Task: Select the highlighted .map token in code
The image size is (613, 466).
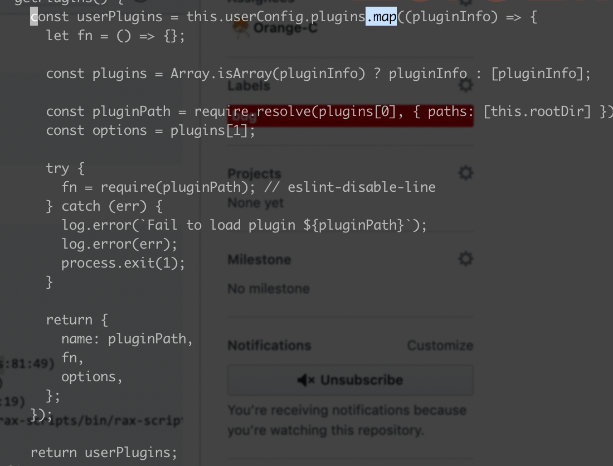Action: click(x=381, y=17)
